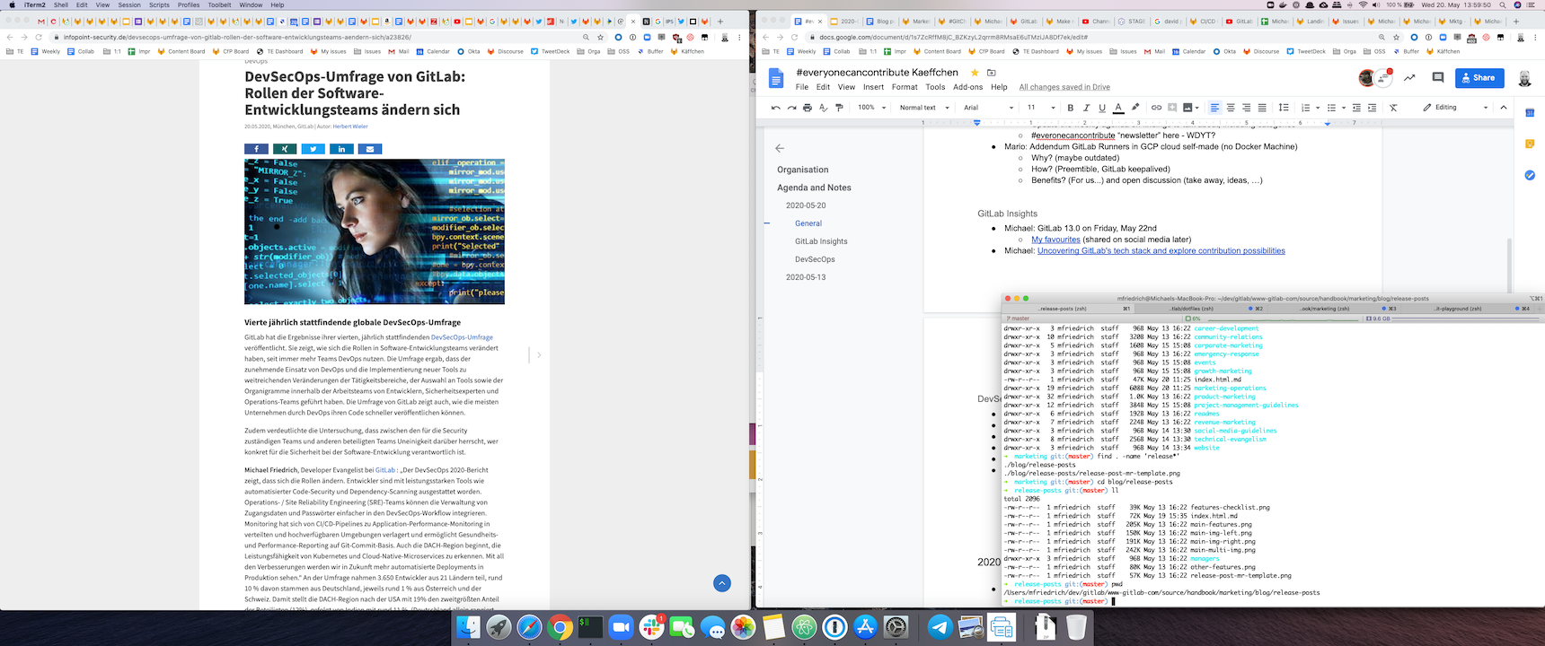Open the My favourites link
This screenshot has height=646, width=1545.
click(x=1055, y=240)
